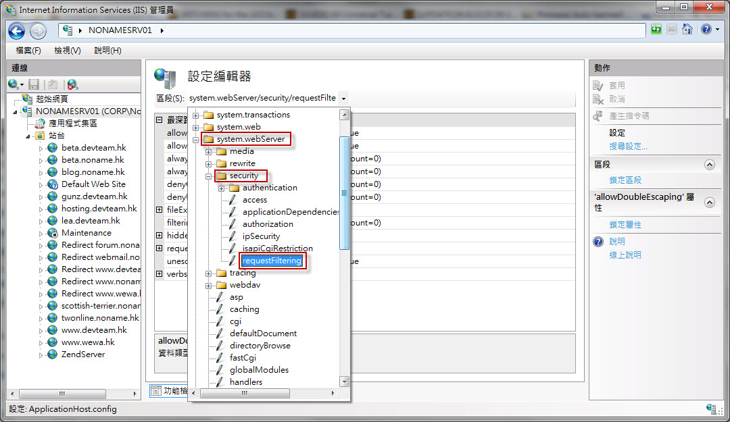Click the dropdown list horizontal scrollbar thumb

245,393
